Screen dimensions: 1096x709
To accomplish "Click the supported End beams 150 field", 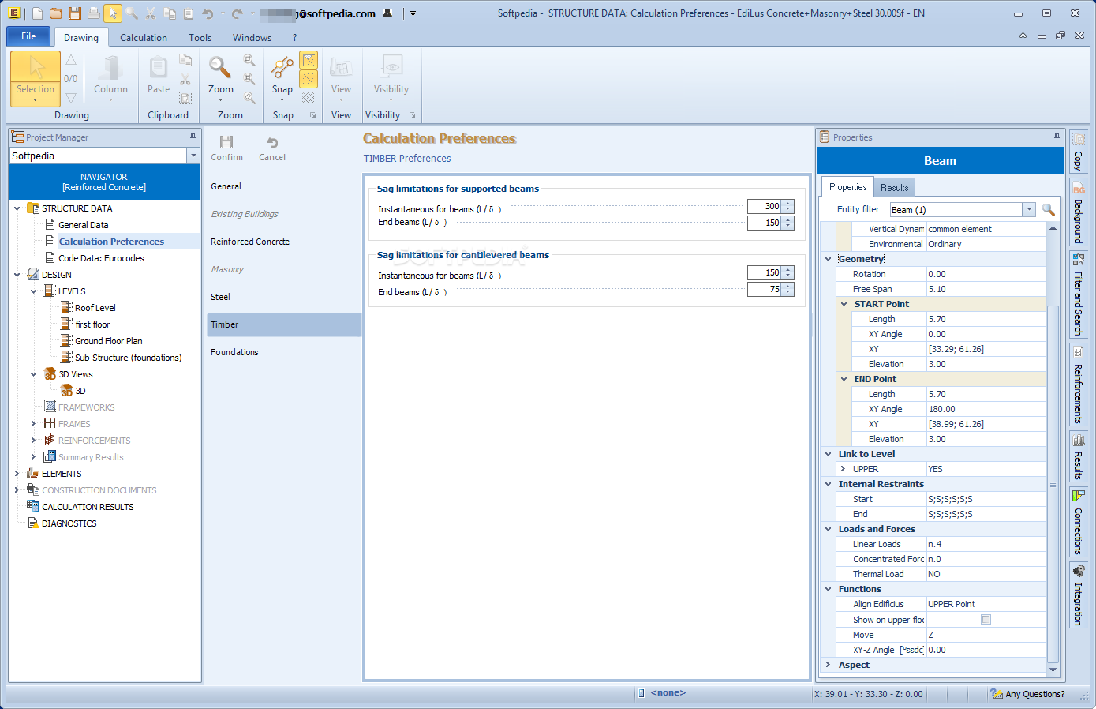I will (x=765, y=223).
